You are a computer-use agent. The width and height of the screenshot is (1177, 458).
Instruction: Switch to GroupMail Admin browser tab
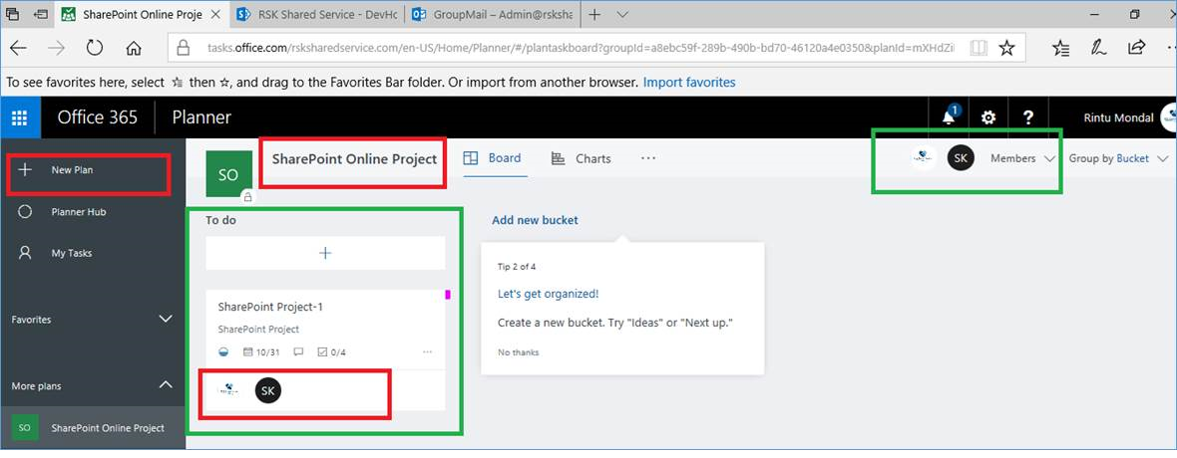click(491, 14)
